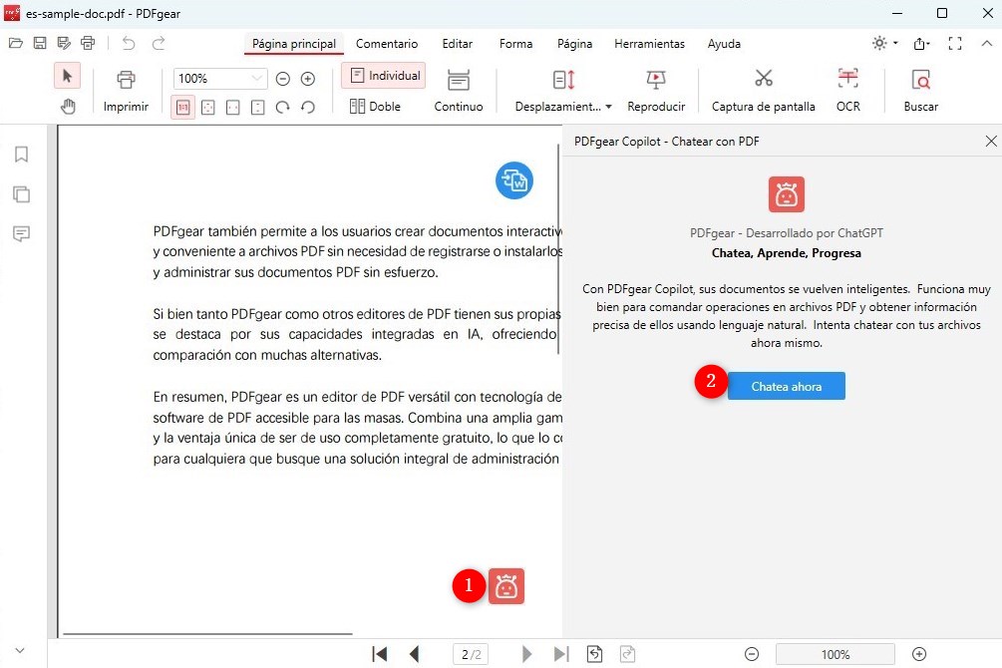1002x668 pixels.
Task: Open the Ayuda tab
Action: (x=724, y=44)
